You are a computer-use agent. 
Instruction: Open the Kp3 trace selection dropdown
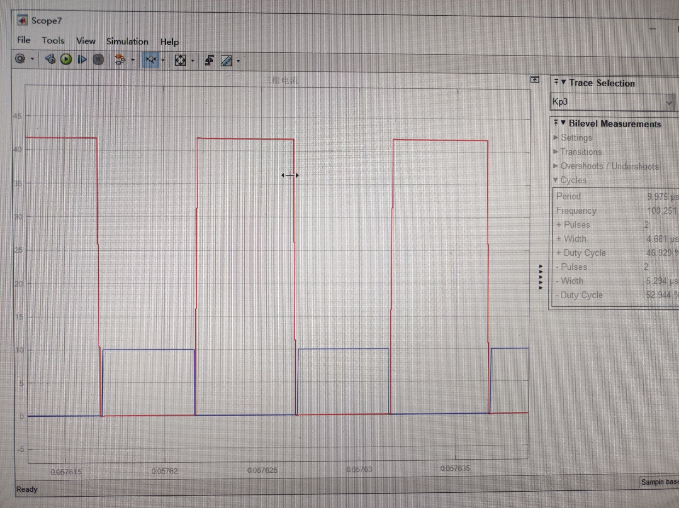(x=668, y=103)
